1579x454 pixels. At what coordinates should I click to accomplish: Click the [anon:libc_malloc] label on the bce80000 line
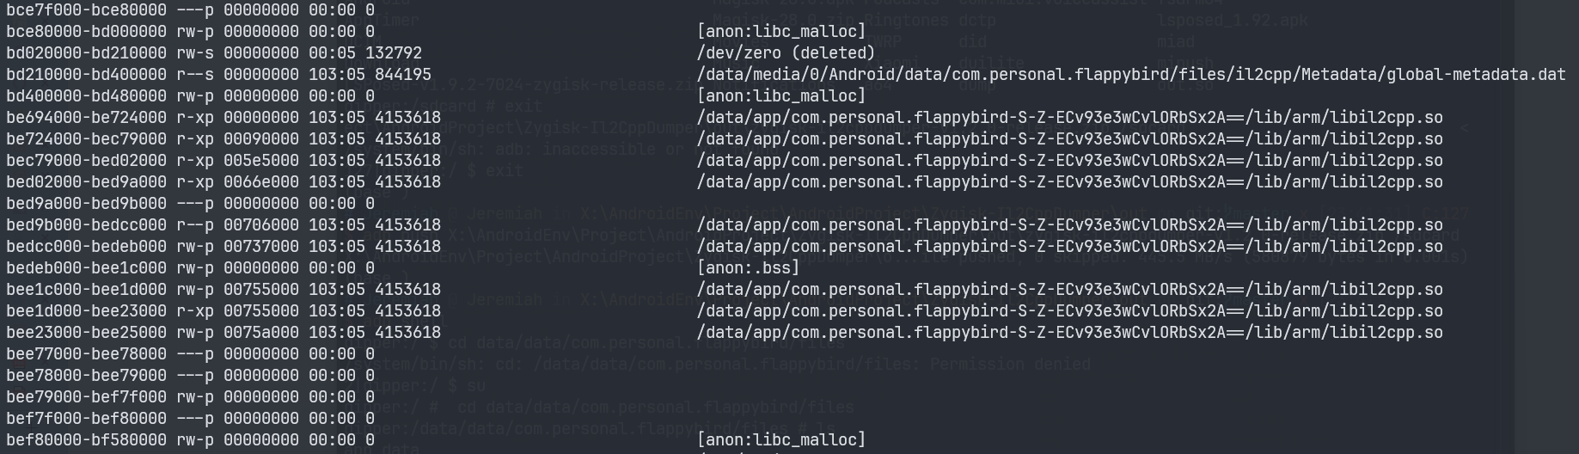click(x=780, y=32)
